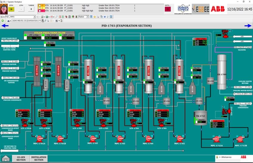Open the home overview icon at bottom left

point(6,159)
